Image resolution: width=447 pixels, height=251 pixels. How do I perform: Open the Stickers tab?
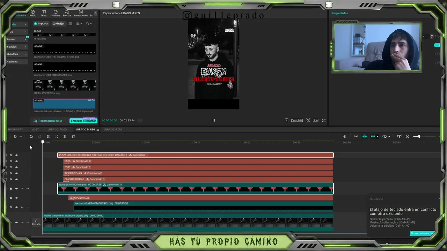click(x=56, y=13)
